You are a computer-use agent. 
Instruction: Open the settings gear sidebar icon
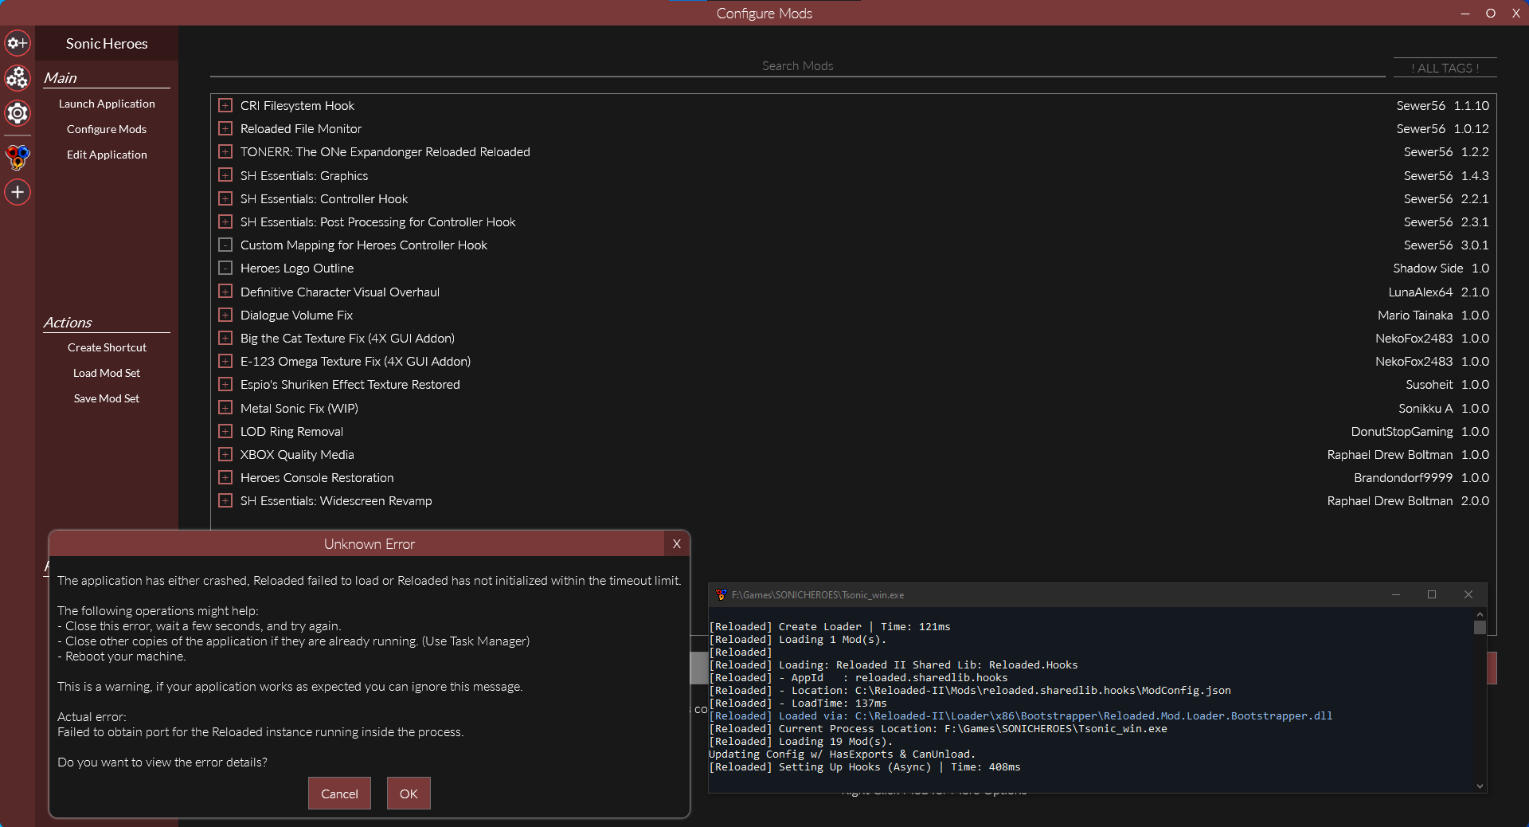(x=18, y=113)
